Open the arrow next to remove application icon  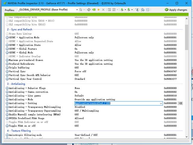tap(117, 10)
